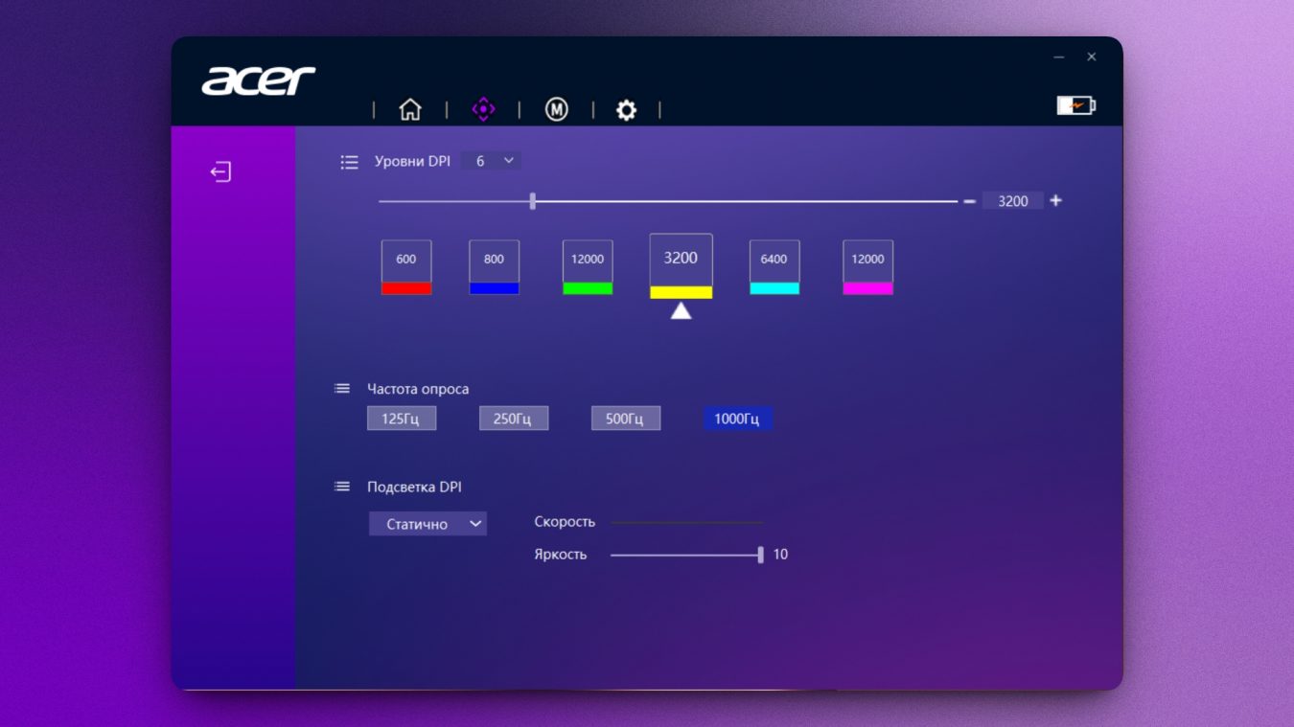Set polling rate to 1000Гц
This screenshot has width=1294, height=727.
pyautogui.click(x=738, y=419)
